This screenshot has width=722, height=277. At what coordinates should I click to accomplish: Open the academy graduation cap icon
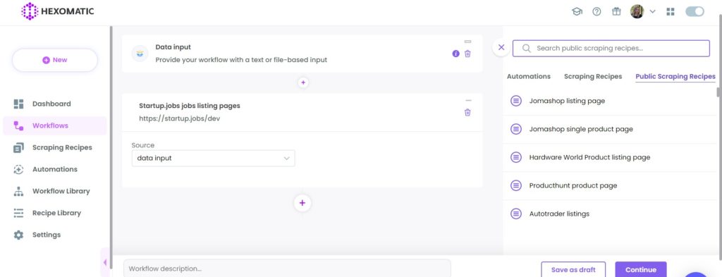pyautogui.click(x=577, y=11)
